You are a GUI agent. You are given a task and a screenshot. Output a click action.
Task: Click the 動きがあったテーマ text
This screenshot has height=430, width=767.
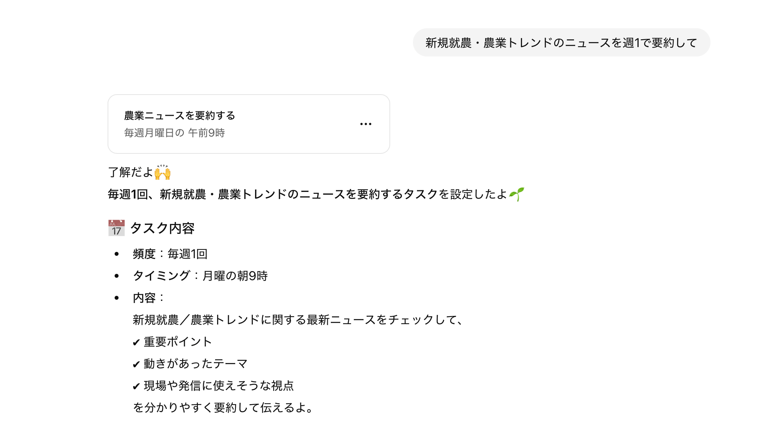pyautogui.click(x=195, y=364)
